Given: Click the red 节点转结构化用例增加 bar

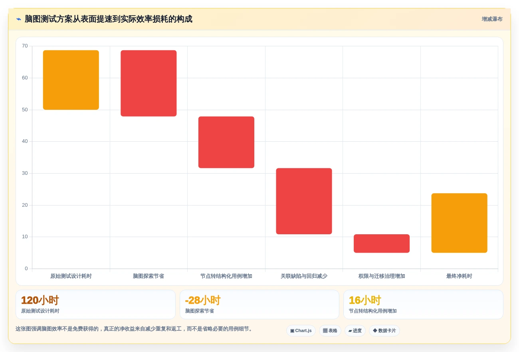Looking at the screenshot, I should [226, 142].
